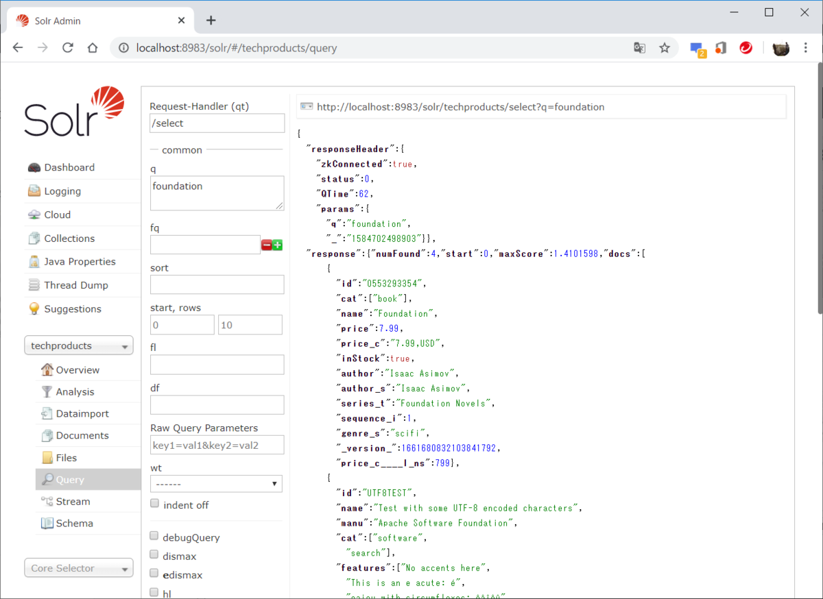Open the Stream page
This screenshot has height=599, width=823.
(73, 501)
